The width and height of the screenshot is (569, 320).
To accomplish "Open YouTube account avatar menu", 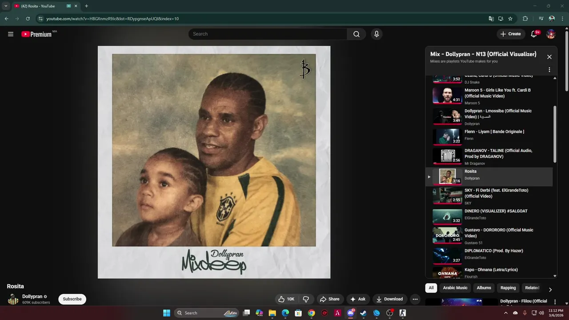I will click(551, 34).
